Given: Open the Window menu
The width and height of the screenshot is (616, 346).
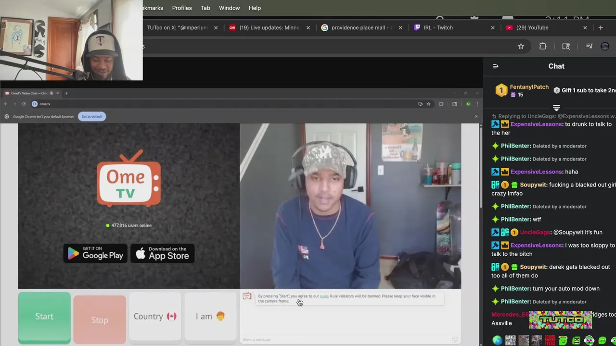Looking at the screenshot, I should tap(230, 8).
